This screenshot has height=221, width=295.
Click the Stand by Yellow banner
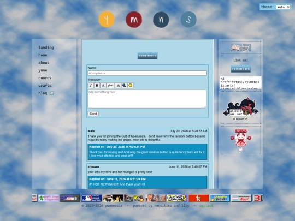pos(220,198)
